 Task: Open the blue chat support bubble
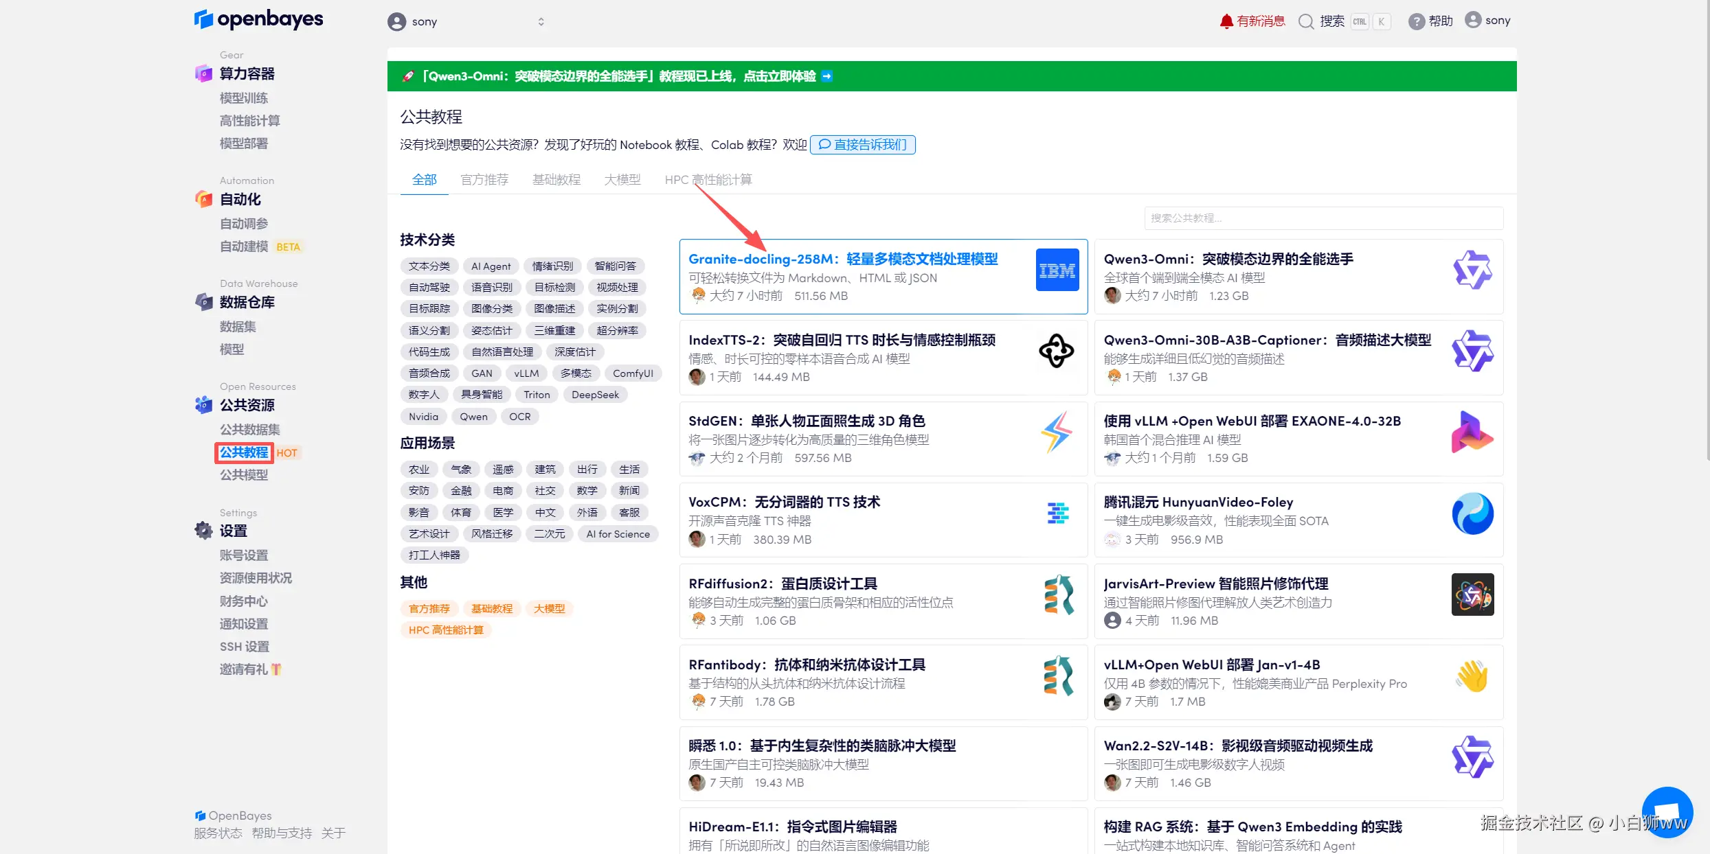pos(1667,813)
